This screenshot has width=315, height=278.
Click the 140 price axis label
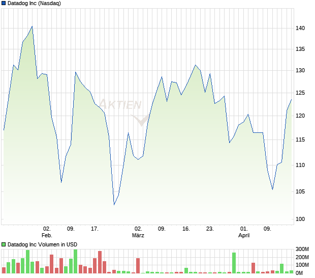tap(300, 28)
